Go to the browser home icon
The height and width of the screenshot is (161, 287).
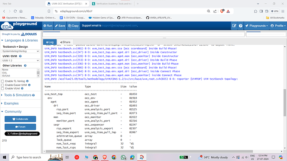pyautogui.click(x=21, y=11)
